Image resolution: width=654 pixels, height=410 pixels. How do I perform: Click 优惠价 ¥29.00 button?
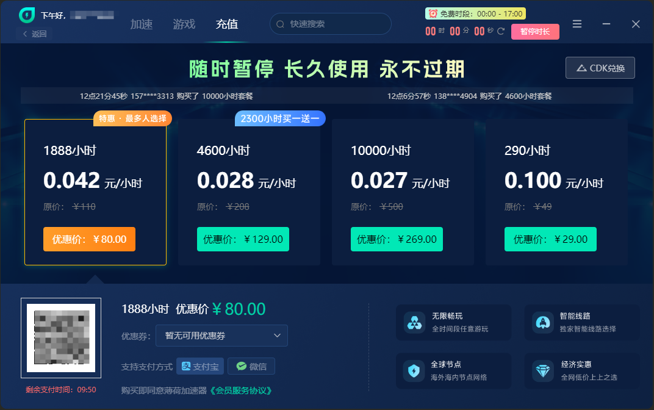[550, 239]
